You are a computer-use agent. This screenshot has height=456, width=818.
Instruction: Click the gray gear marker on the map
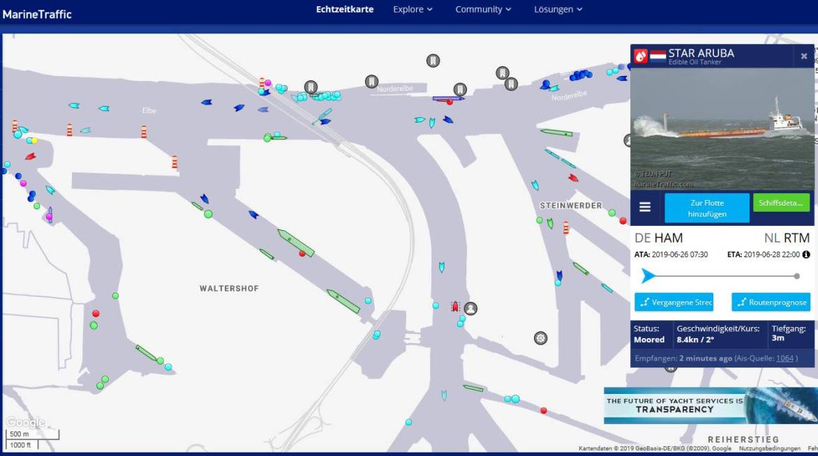pos(540,338)
